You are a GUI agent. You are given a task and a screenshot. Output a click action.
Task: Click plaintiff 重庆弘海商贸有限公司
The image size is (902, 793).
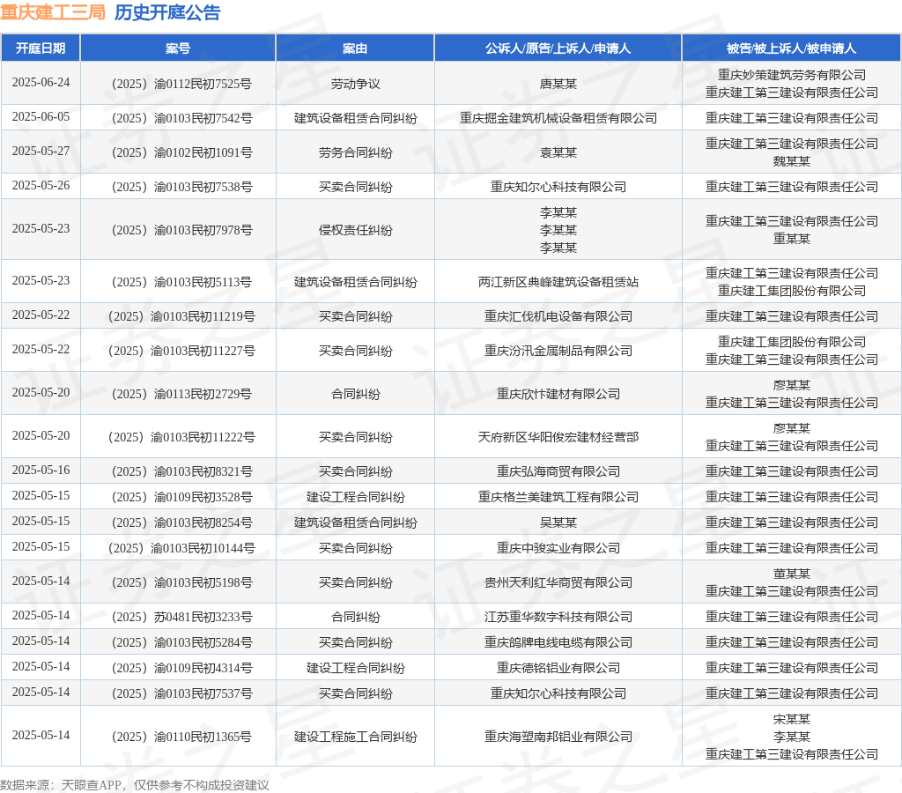(x=558, y=472)
